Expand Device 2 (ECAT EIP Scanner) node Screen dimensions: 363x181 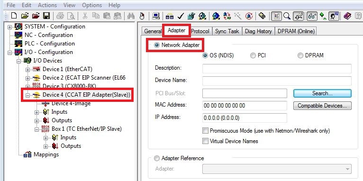click(x=28, y=78)
